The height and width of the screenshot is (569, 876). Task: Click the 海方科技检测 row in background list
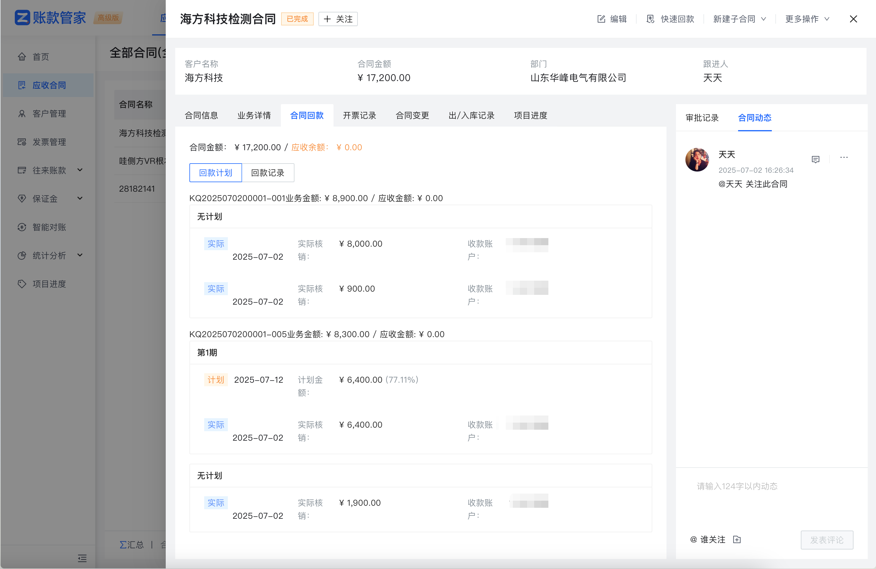142,133
